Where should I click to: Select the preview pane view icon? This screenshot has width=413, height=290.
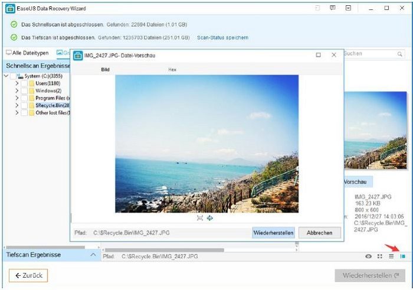click(404, 256)
